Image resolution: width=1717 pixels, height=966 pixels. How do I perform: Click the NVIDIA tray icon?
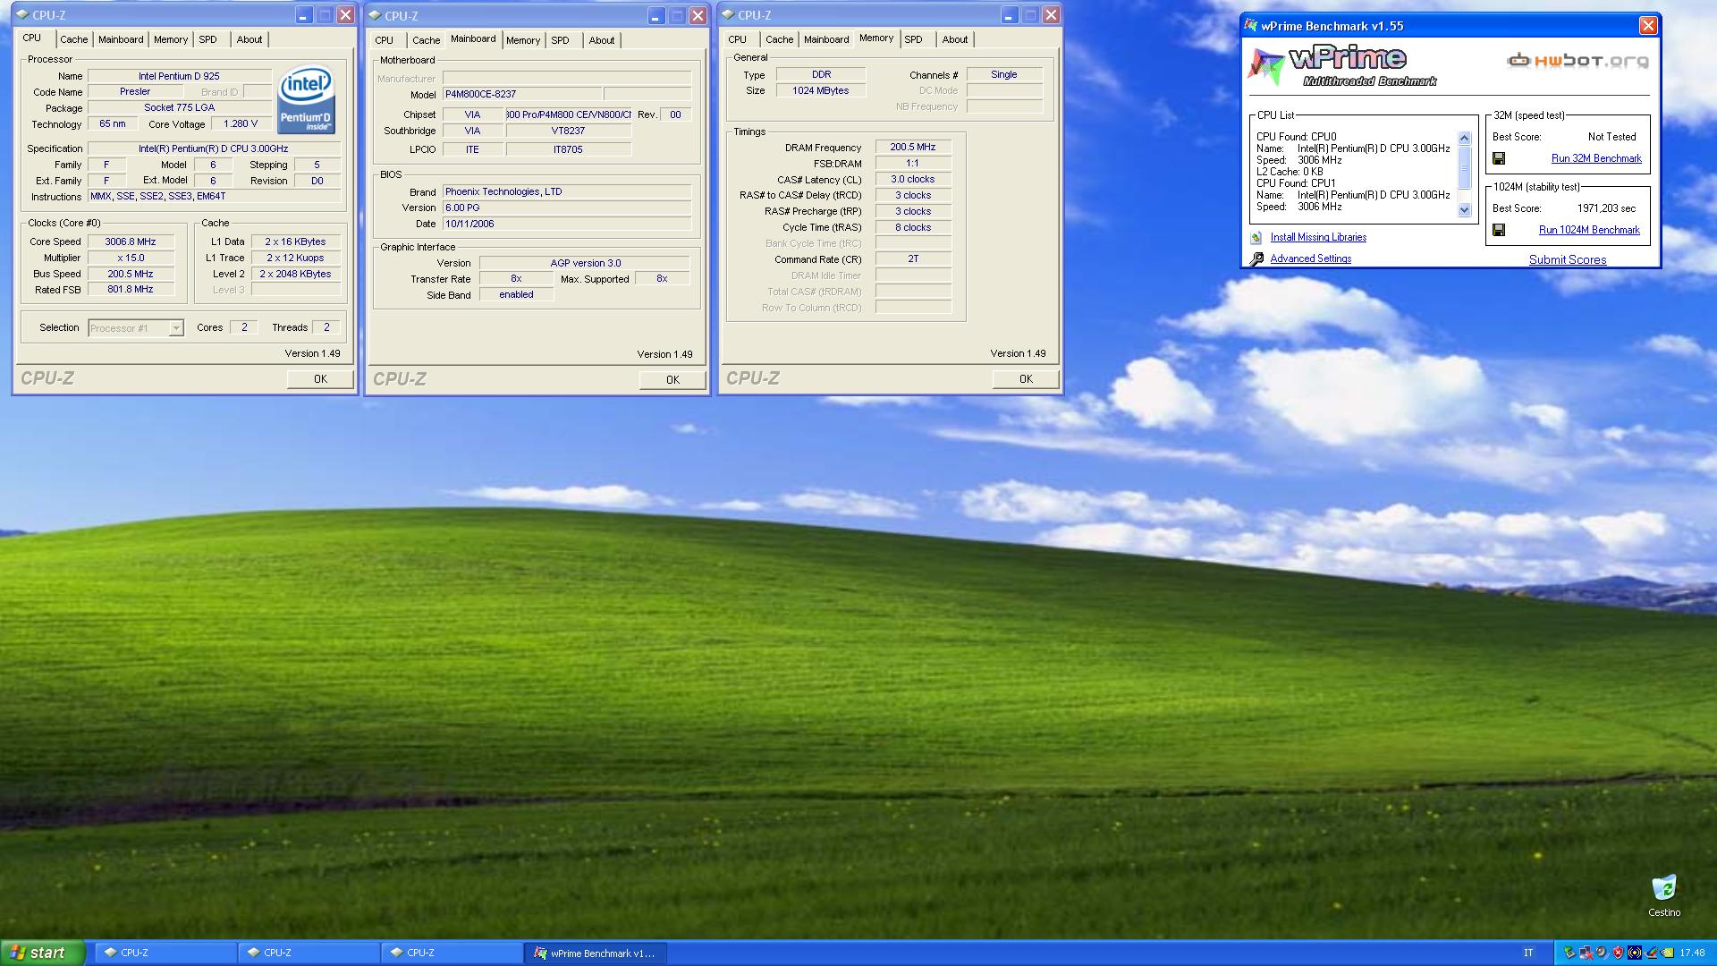click(1667, 953)
